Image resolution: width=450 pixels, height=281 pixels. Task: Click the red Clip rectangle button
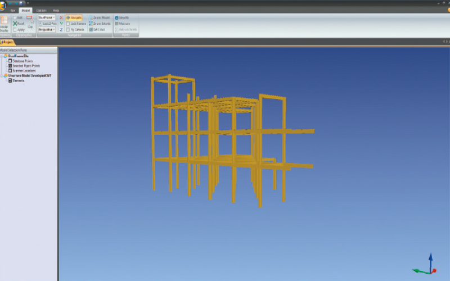pyautogui.click(x=30, y=18)
